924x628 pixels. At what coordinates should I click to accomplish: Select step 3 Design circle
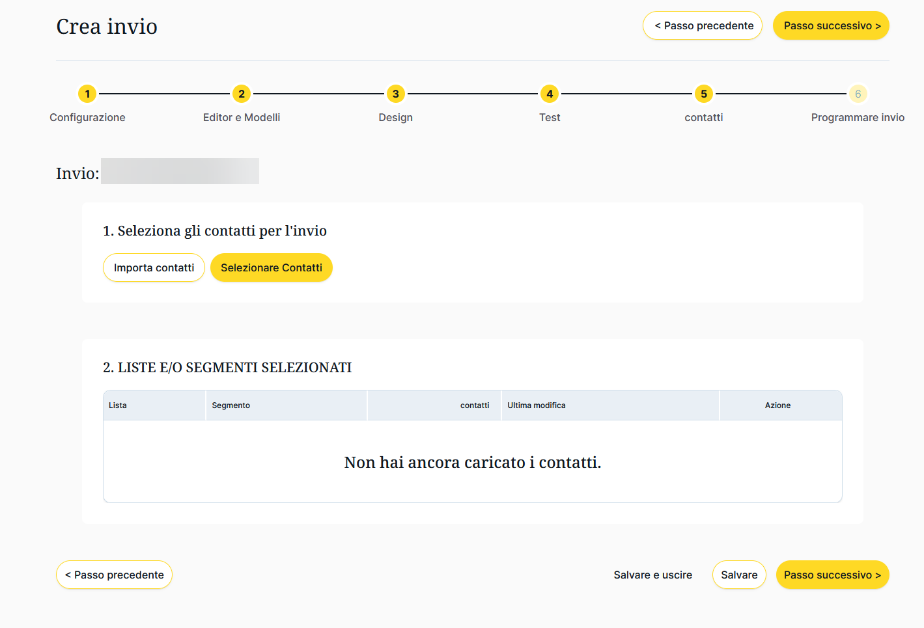point(395,94)
